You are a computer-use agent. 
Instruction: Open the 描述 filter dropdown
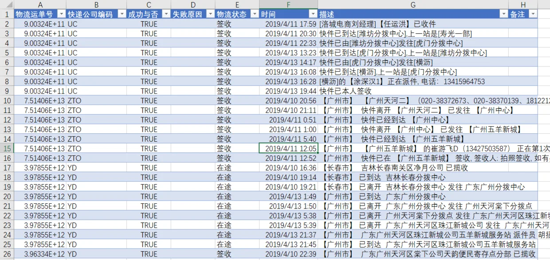[503, 14]
